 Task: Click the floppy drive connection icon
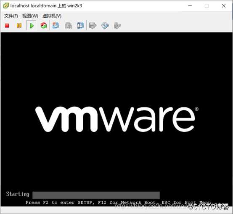coord(93,26)
